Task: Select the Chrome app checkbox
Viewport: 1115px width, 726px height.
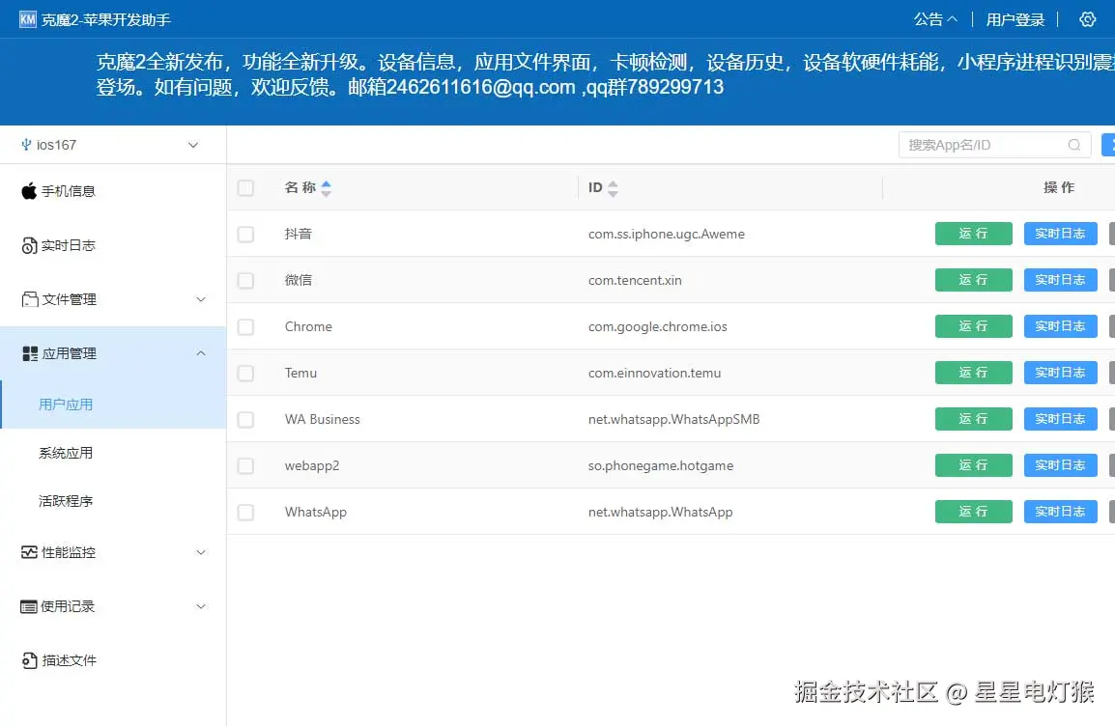Action: (x=244, y=326)
